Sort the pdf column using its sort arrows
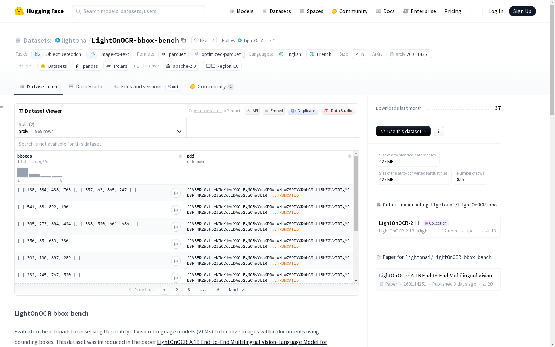Image resolution: width=555 pixels, height=347 pixels. (x=350, y=156)
